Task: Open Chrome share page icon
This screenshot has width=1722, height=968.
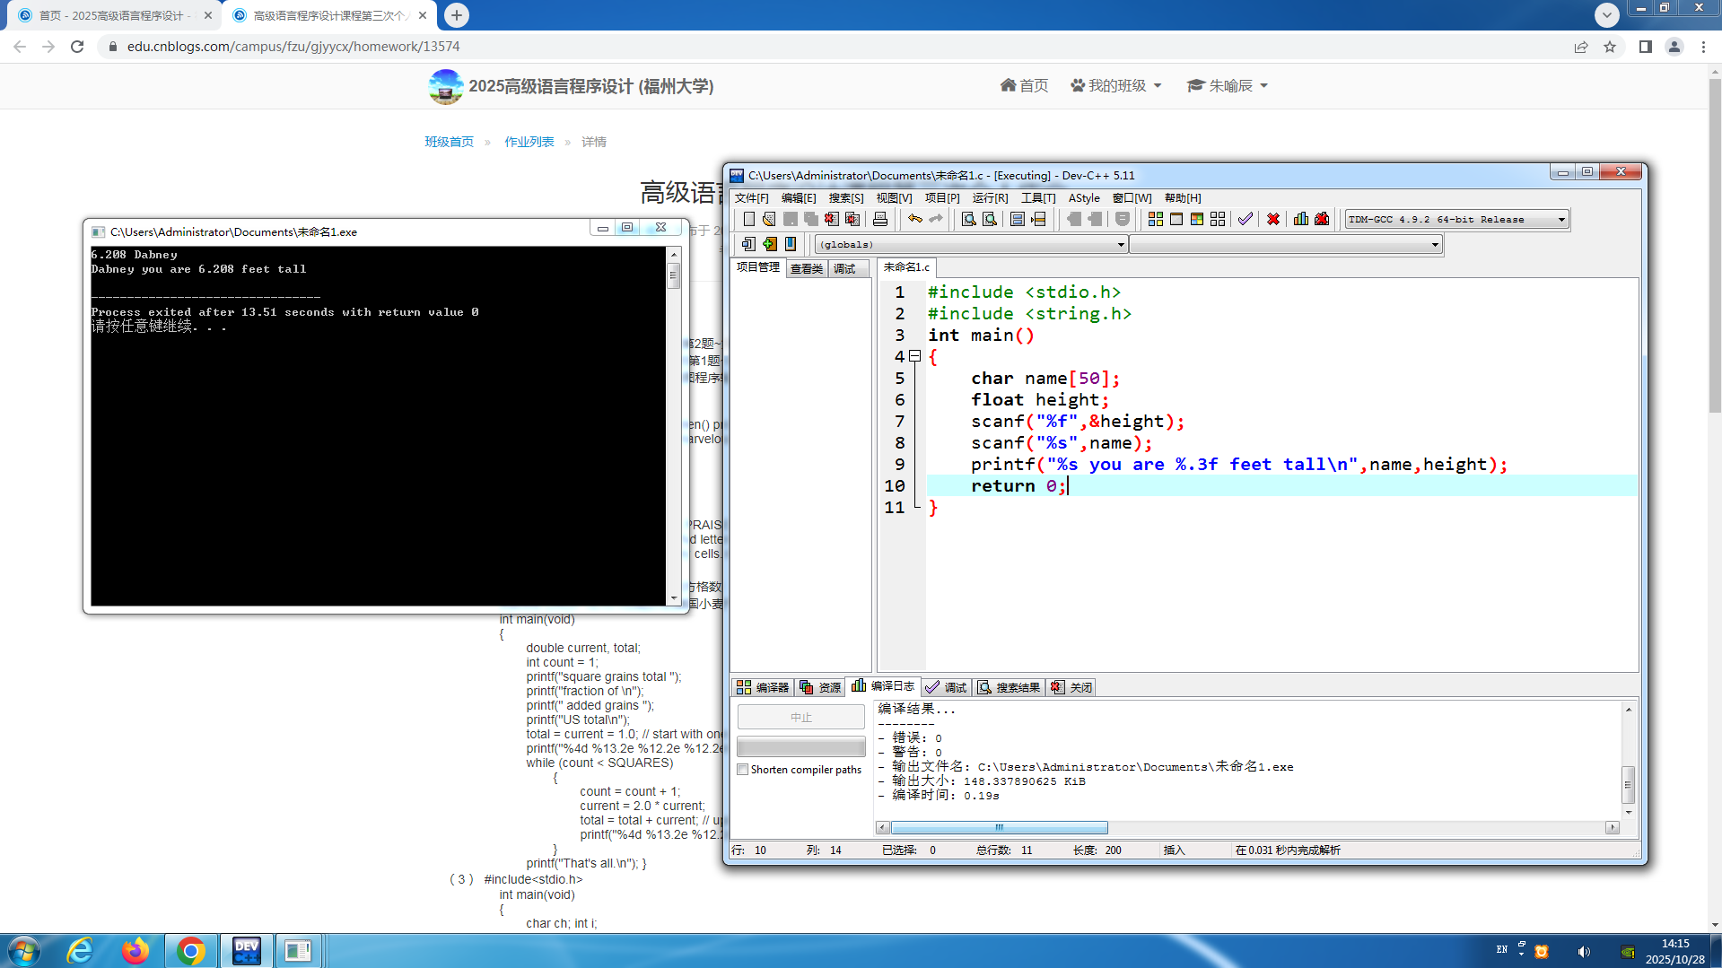Action: tap(1581, 47)
